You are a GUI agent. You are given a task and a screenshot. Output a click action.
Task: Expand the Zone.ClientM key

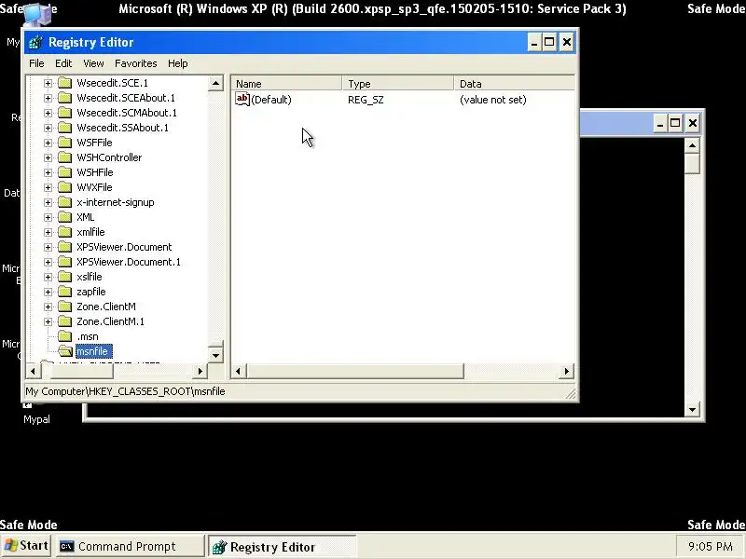pos(48,307)
